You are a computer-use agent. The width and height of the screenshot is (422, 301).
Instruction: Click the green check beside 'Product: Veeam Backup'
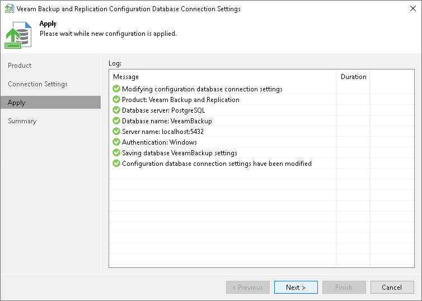[116, 99]
